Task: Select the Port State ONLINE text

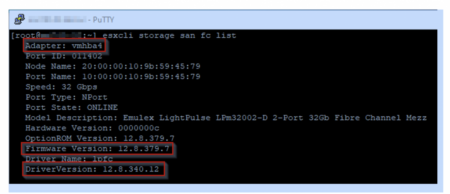Action: [x=72, y=108]
